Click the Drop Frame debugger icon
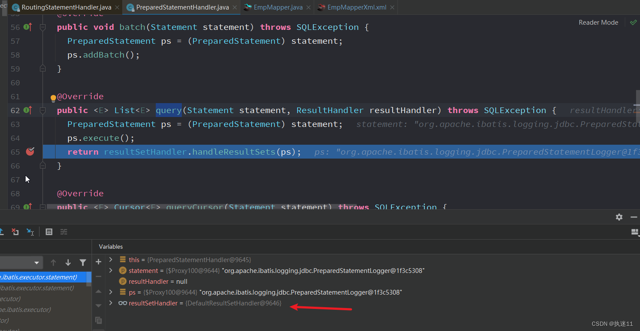The image size is (640, 331). pyautogui.click(x=15, y=232)
